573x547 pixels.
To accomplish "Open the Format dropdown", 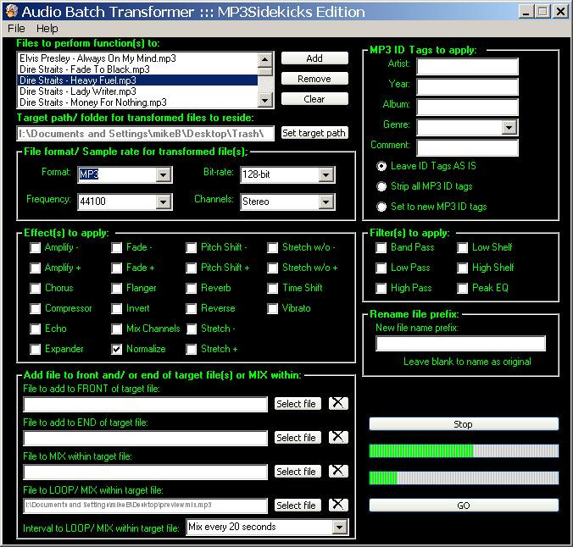I will [164, 175].
